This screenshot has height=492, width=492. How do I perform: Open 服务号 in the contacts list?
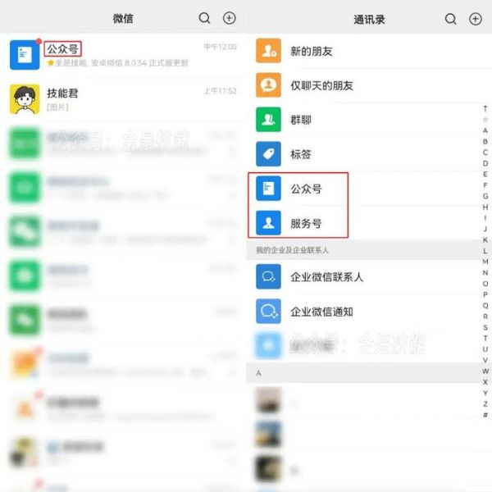coord(369,223)
